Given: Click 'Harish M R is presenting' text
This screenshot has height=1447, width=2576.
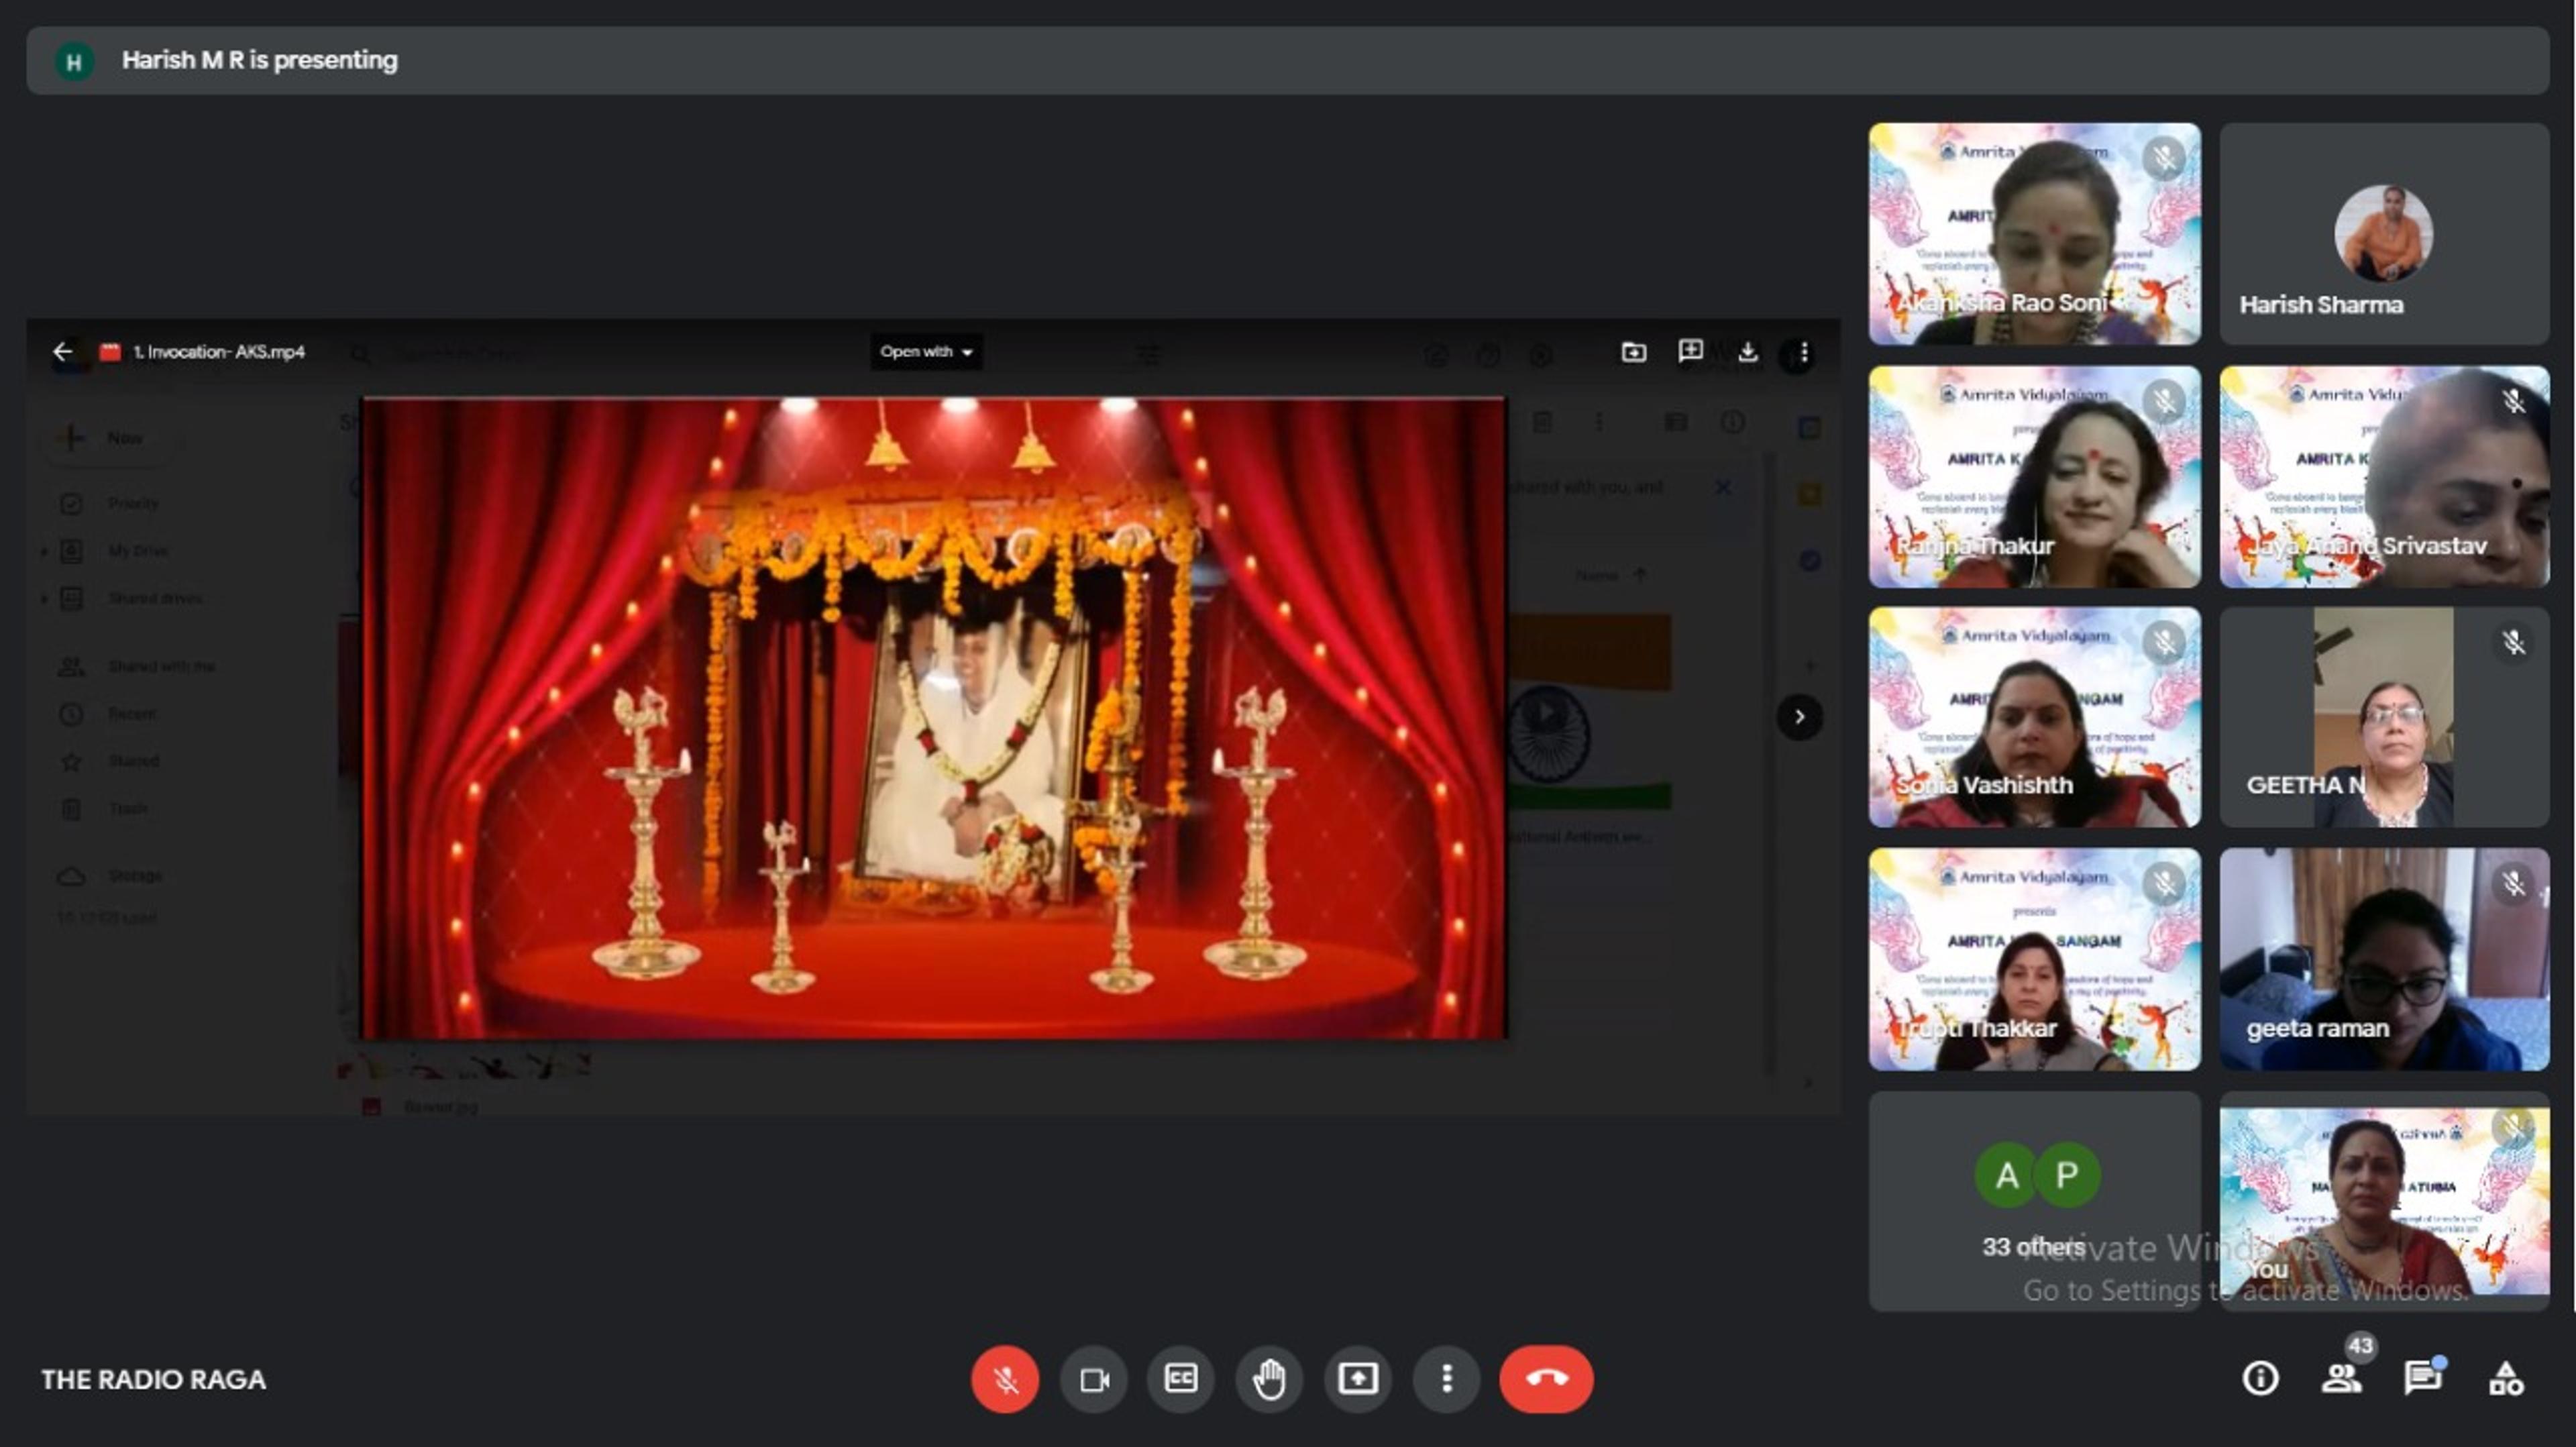Looking at the screenshot, I should 259,60.
